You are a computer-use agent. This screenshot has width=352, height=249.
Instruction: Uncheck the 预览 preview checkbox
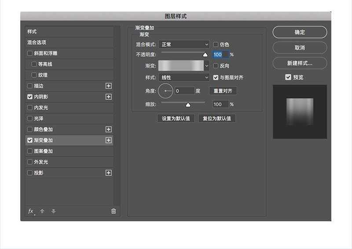288,77
